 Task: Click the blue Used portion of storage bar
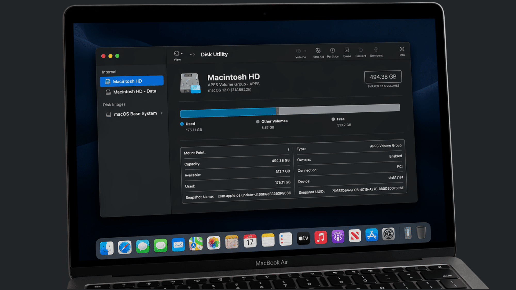coord(228,112)
